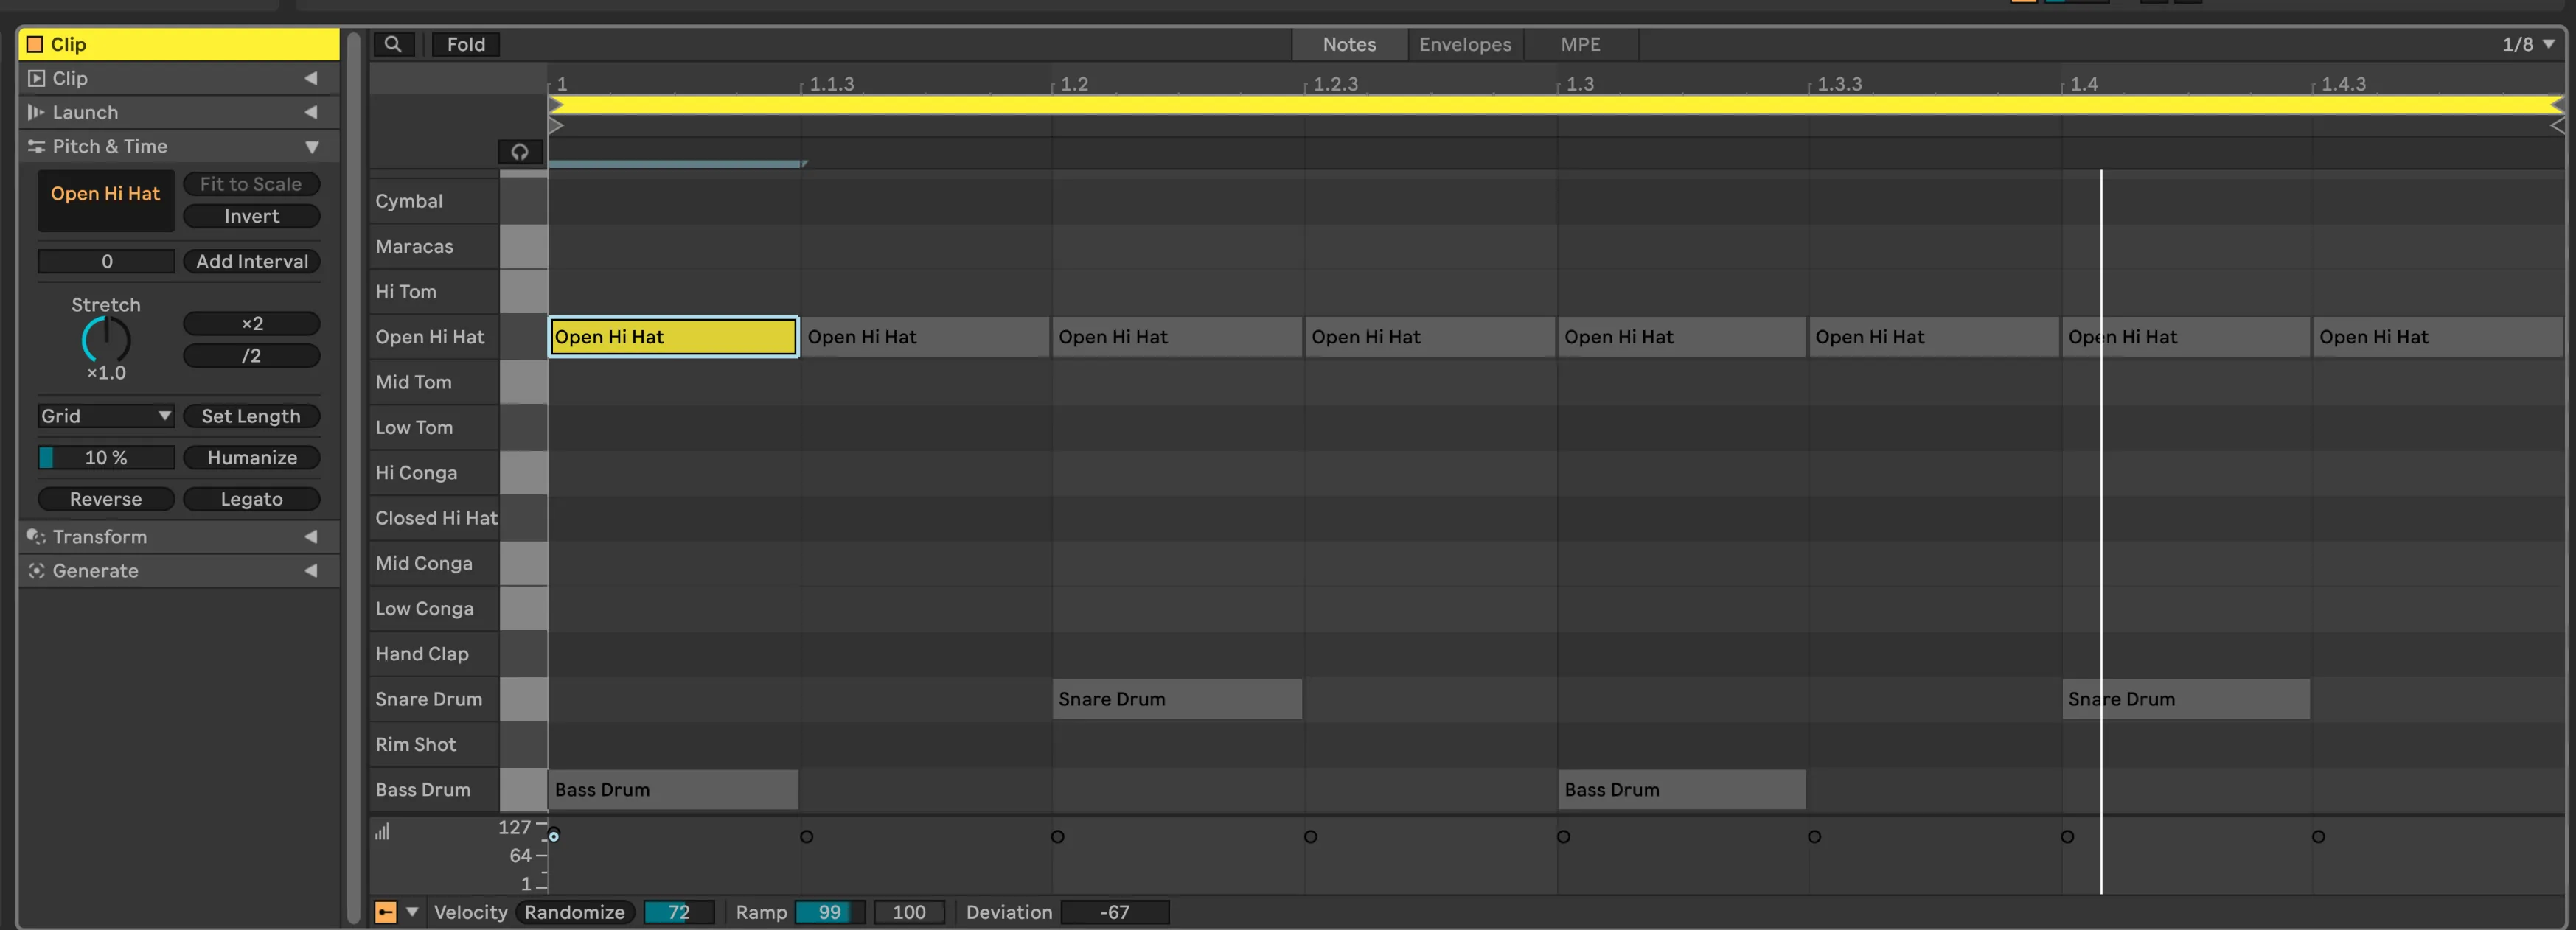Click the orange marker lane icon near Velocity

pyautogui.click(x=385, y=912)
